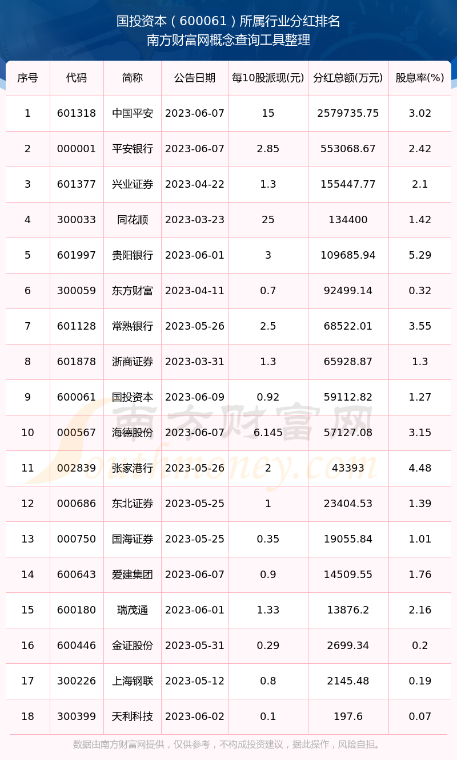Select the 爱建集团 name cell

(x=133, y=575)
